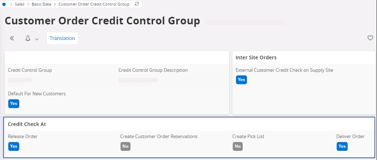The image size is (377, 160).
Task: Click the double-chevron back icon
Action: [x=12, y=38]
